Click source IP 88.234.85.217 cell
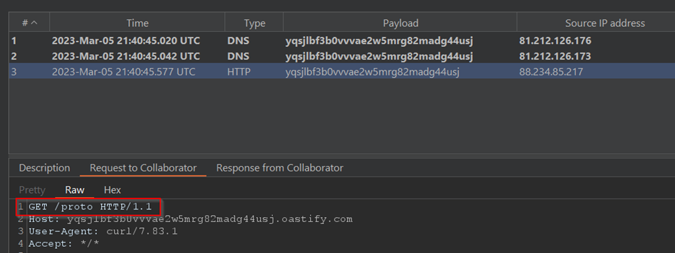Viewport: 675px width, 253px height. tap(551, 72)
